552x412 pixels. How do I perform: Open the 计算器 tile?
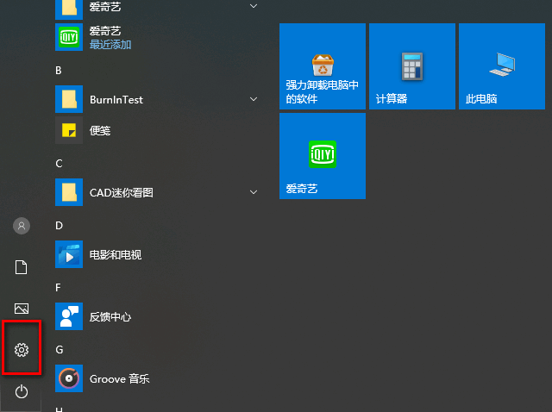pos(412,66)
